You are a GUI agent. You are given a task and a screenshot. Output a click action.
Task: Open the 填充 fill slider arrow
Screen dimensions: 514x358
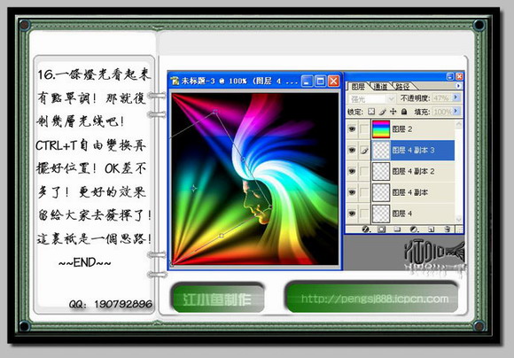click(x=456, y=111)
